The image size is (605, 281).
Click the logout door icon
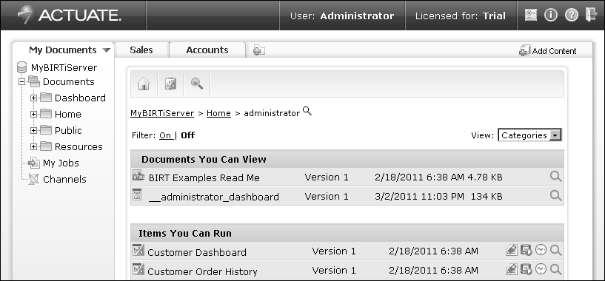coord(591,15)
